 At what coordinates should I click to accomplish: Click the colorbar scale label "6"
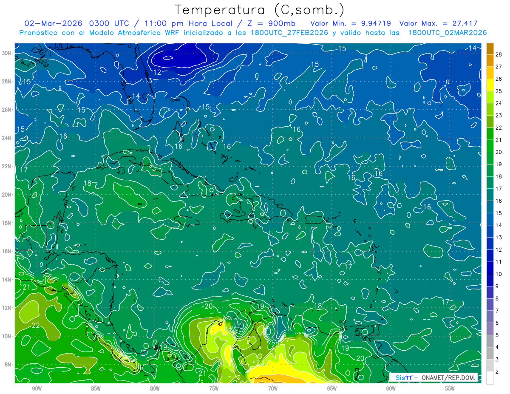(497, 323)
